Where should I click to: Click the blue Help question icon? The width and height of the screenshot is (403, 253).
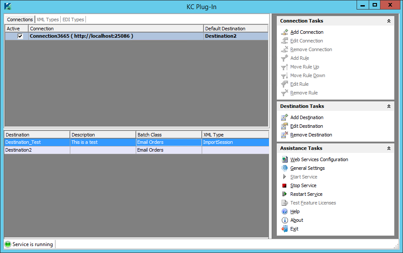(285, 211)
